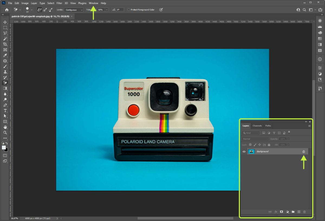Go to Home screen
Screen dimensions: 325x221
coord(7,10)
